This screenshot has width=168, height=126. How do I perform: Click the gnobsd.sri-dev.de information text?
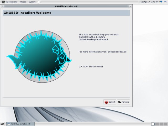click(103, 52)
